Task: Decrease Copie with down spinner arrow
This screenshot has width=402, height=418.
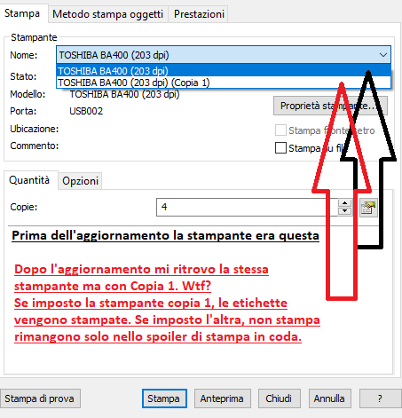Action: coord(344,211)
